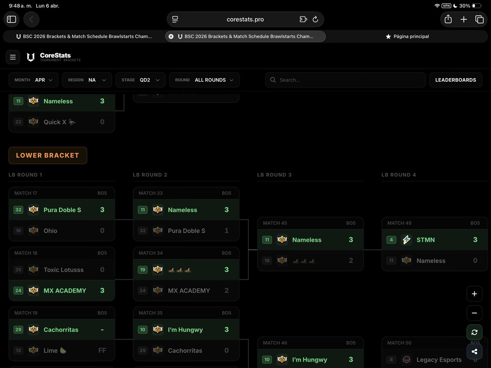This screenshot has width=491, height=368.
Task: Click Nameless badge in Match 45
Action: click(282, 240)
